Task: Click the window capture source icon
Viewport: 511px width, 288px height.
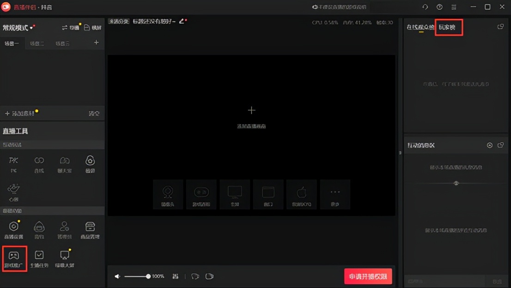Action: click(268, 194)
